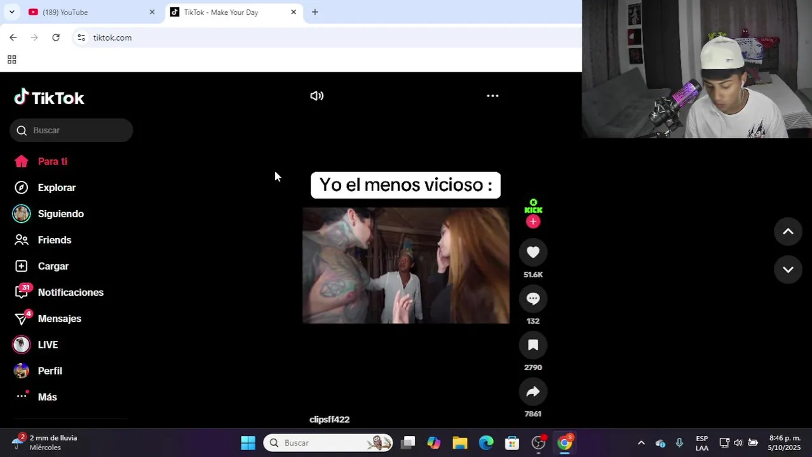Open the browser apps grid icon
The width and height of the screenshot is (812, 457).
click(11, 60)
